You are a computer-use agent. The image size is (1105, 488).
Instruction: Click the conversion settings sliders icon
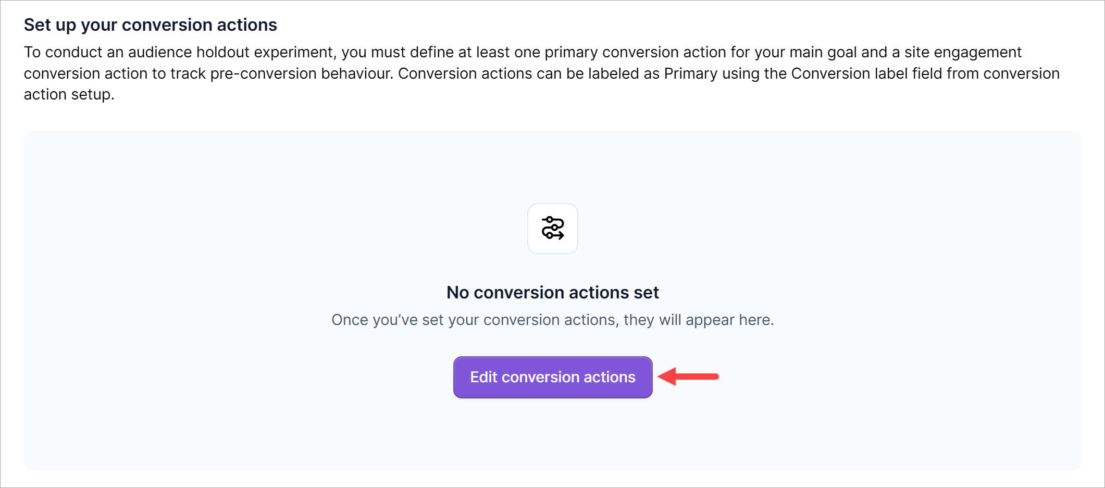pyautogui.click(x=552, y=229)
